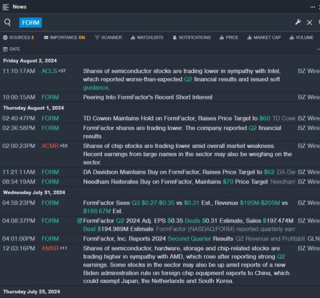
Task: Click the Wednesday July 31, 2024 date header
Action: tap(34, 192)
